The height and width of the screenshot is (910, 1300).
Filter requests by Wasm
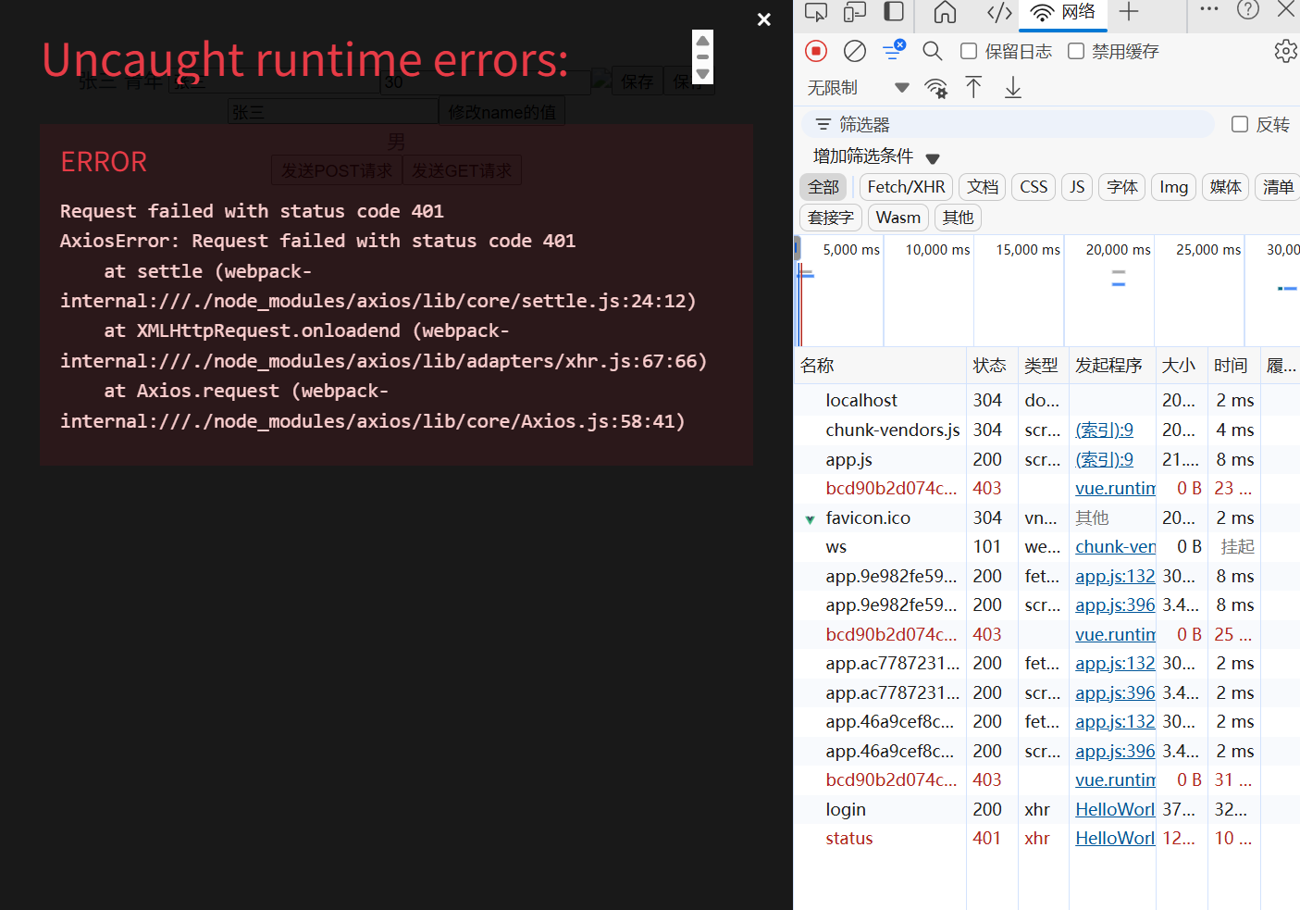pos(898,218)
